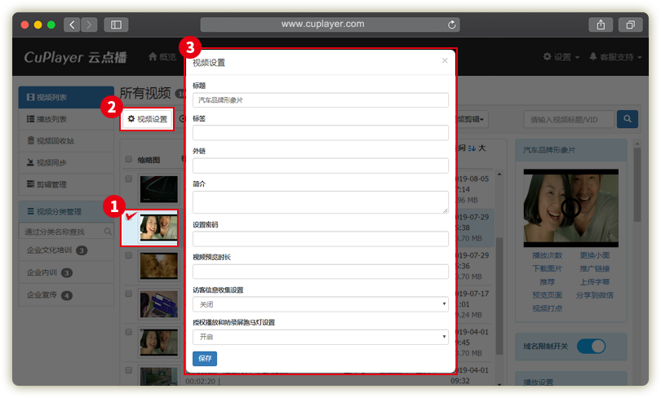Open the 访客信息收集设置 dropdown

(x=320, y=304)
